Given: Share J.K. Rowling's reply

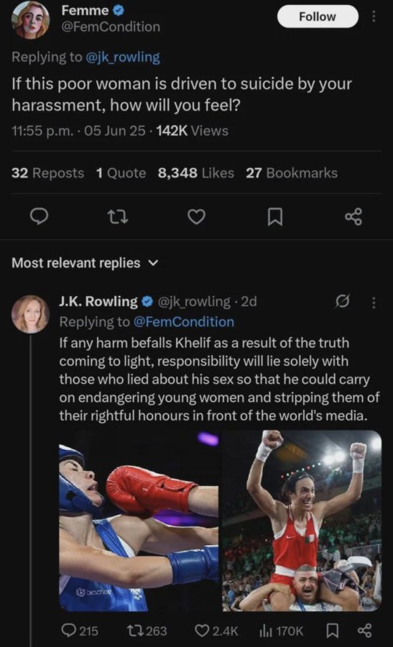Looking at the screenshot, I should (364, 630).
